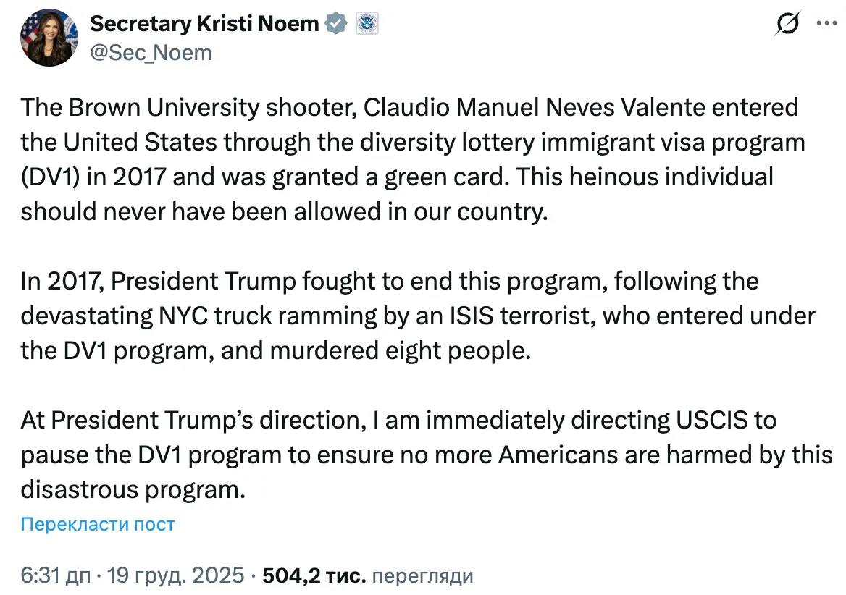
Task: Click the 19 груд. 2025 date
Action: [x=175, y=575]
